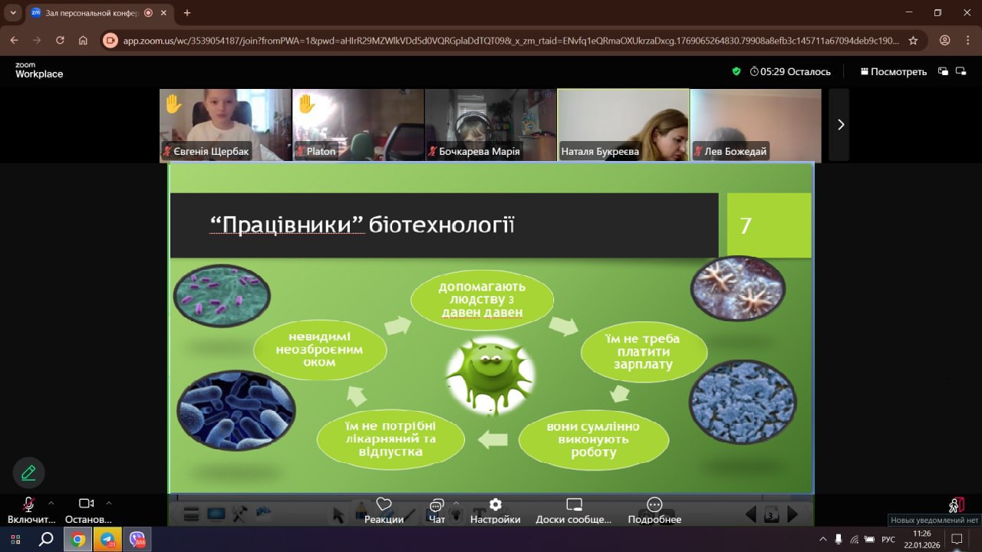982x552 pixels.
Task: Select Бочкарева Марія video thumbnail
Action: [491, 125]
